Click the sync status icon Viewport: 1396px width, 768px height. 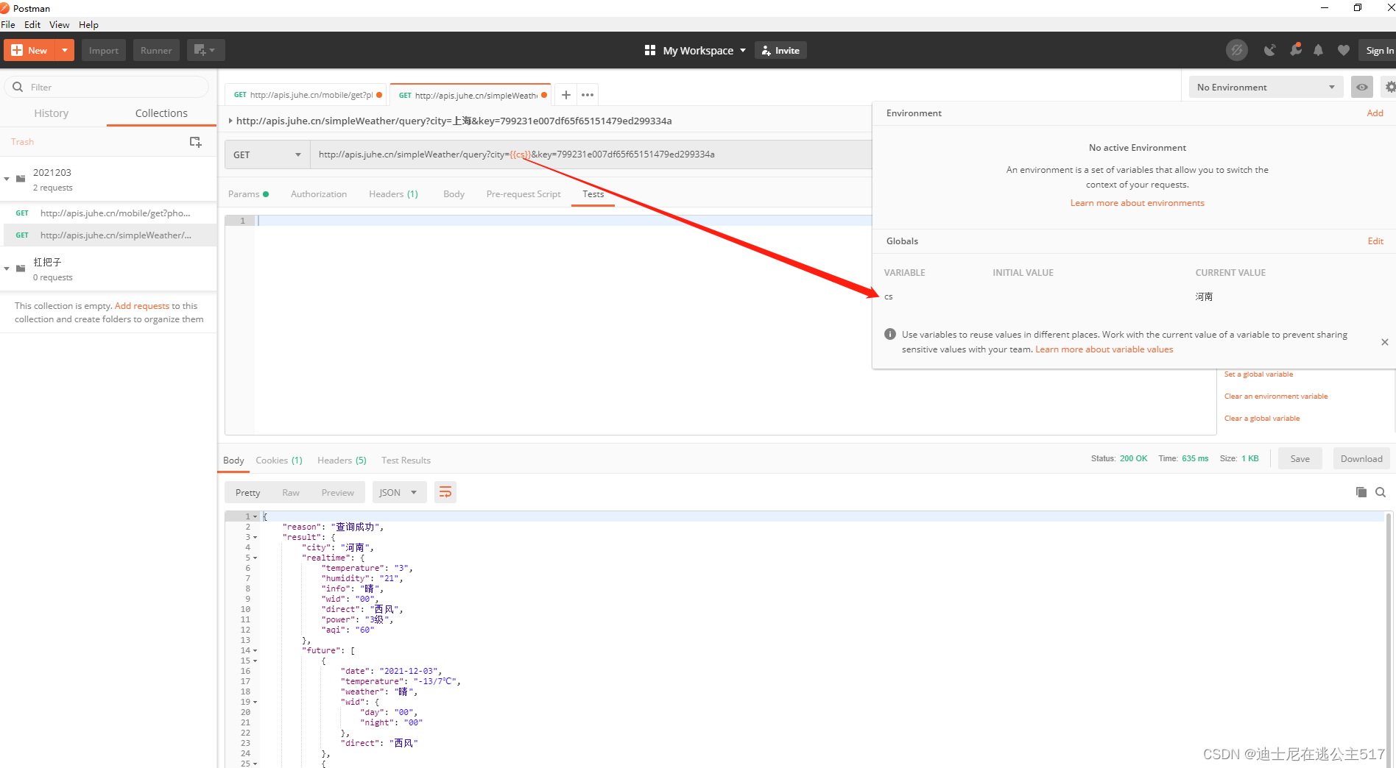pos(1237,50)
